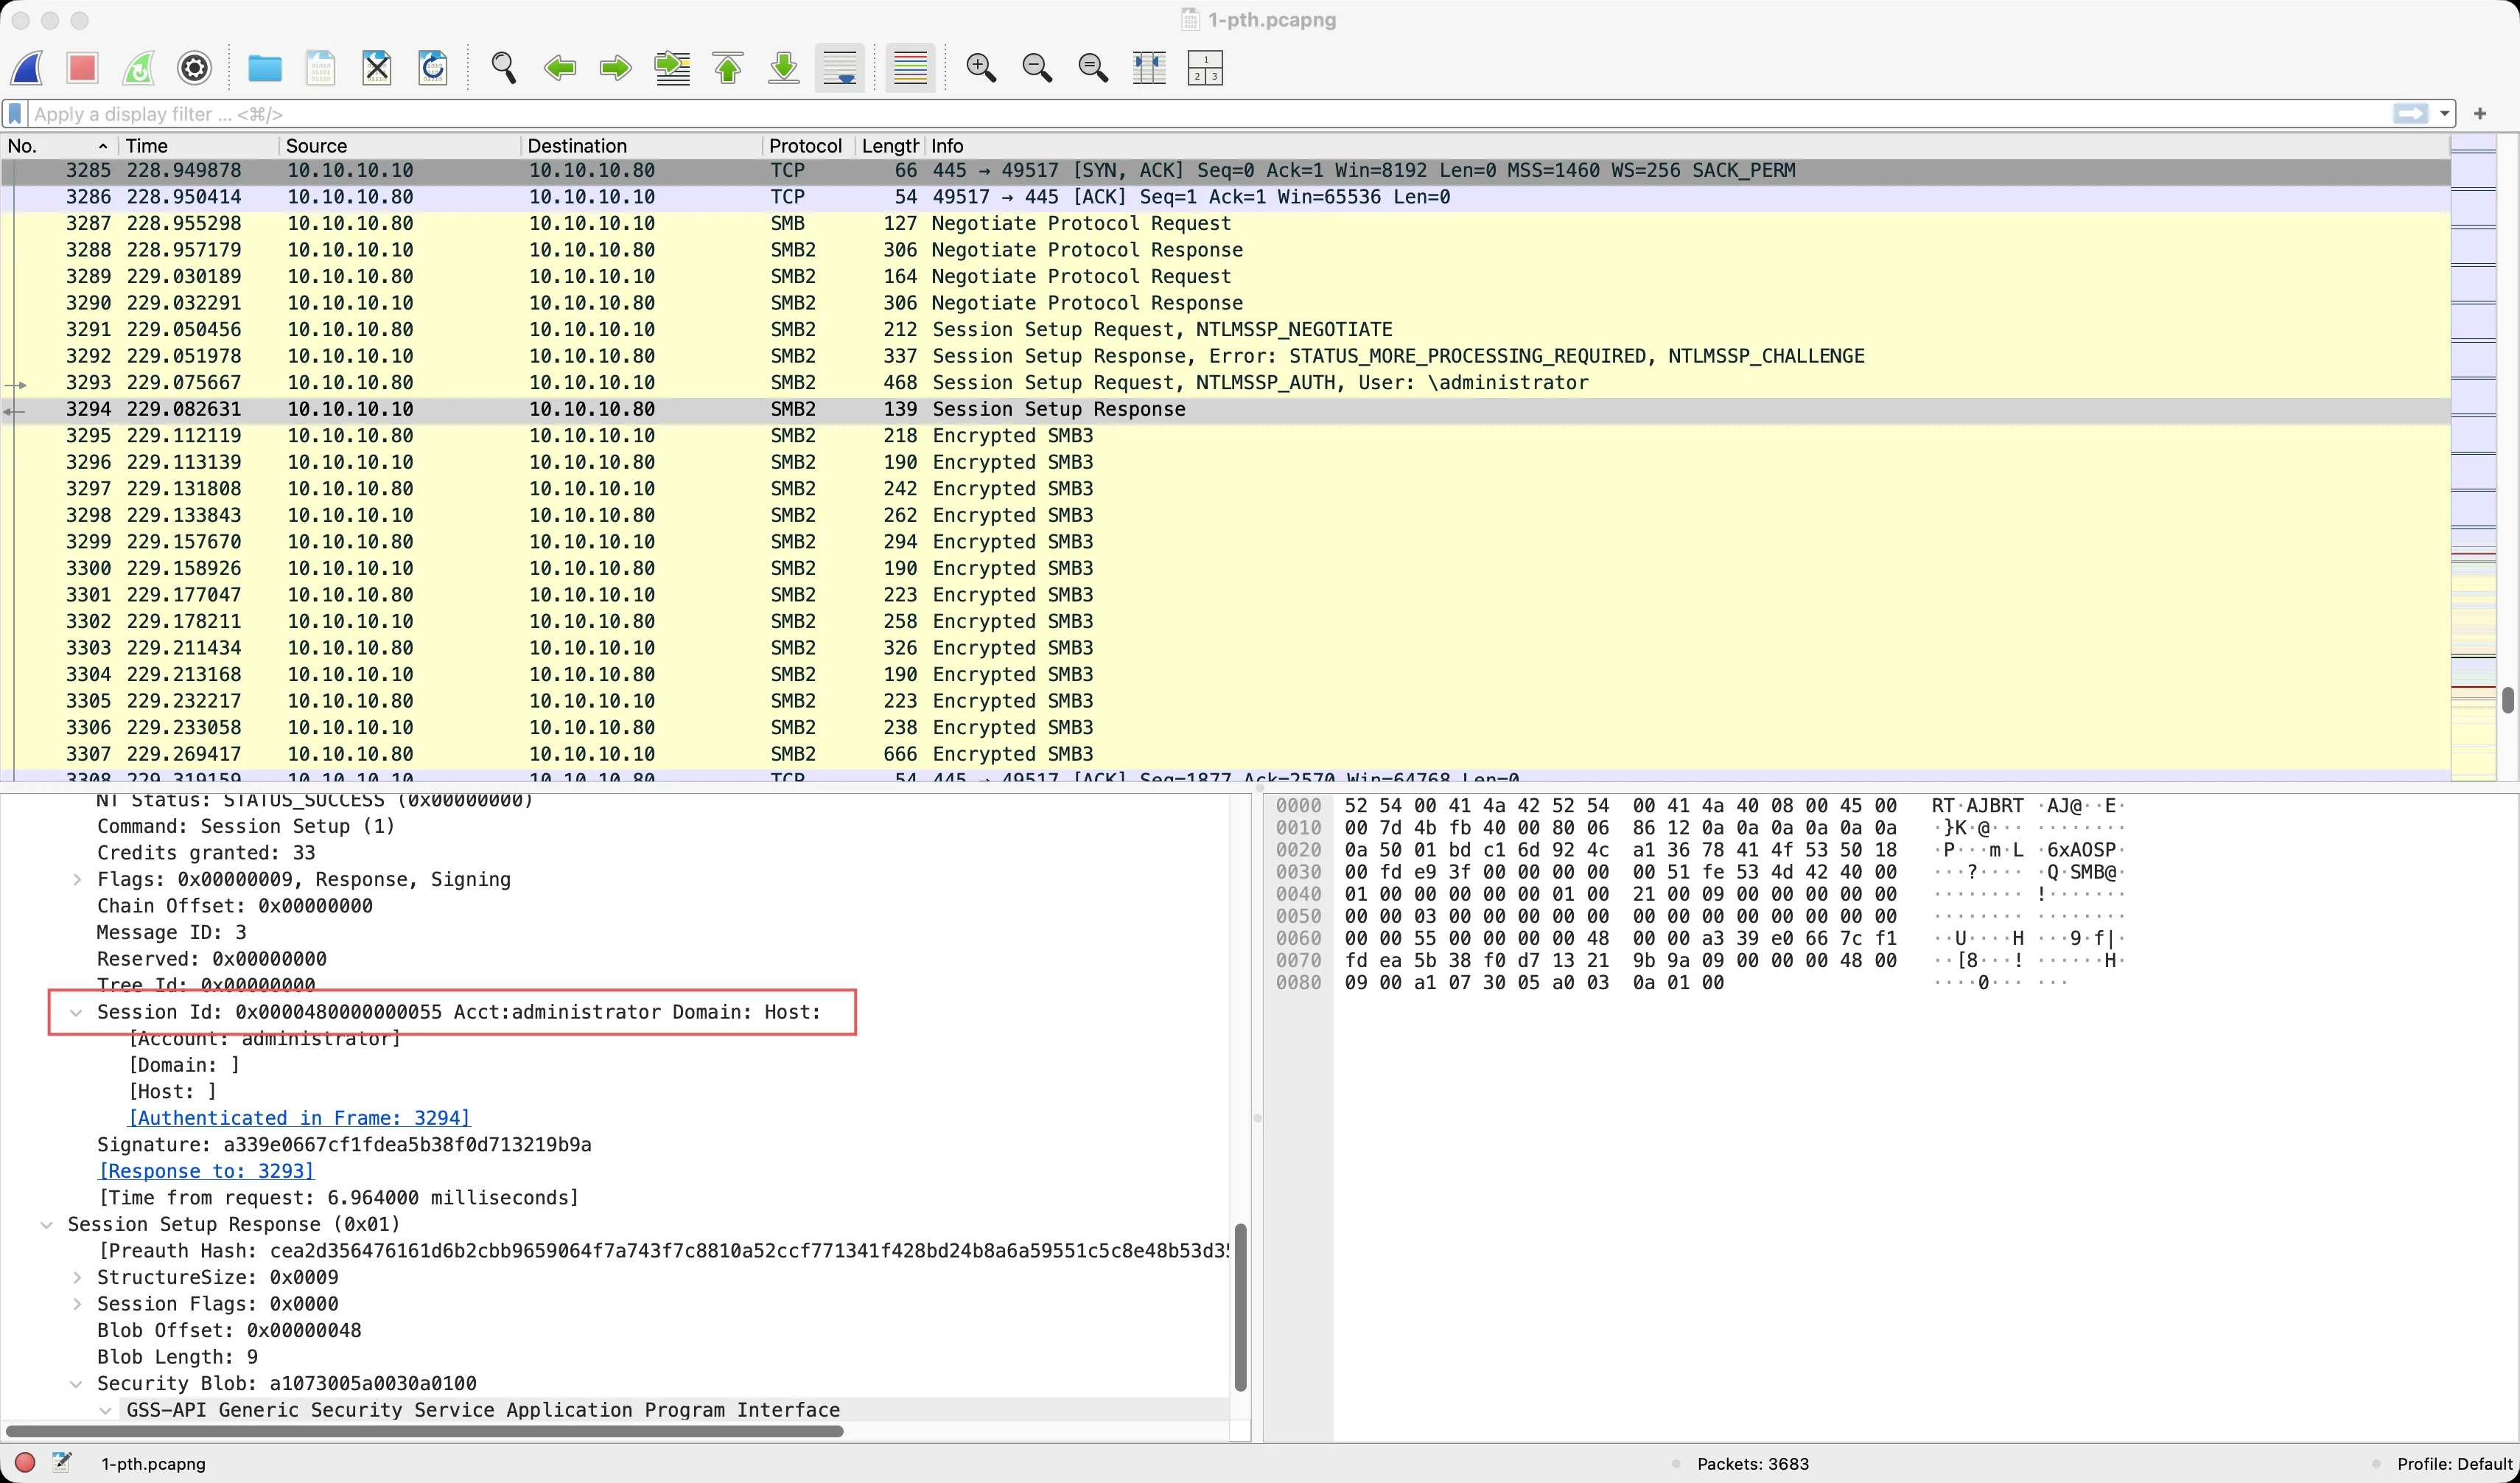Screen dimensions: 2520x1483
Task: Open the display filter history dropdown
Action: pos(2445,114)
